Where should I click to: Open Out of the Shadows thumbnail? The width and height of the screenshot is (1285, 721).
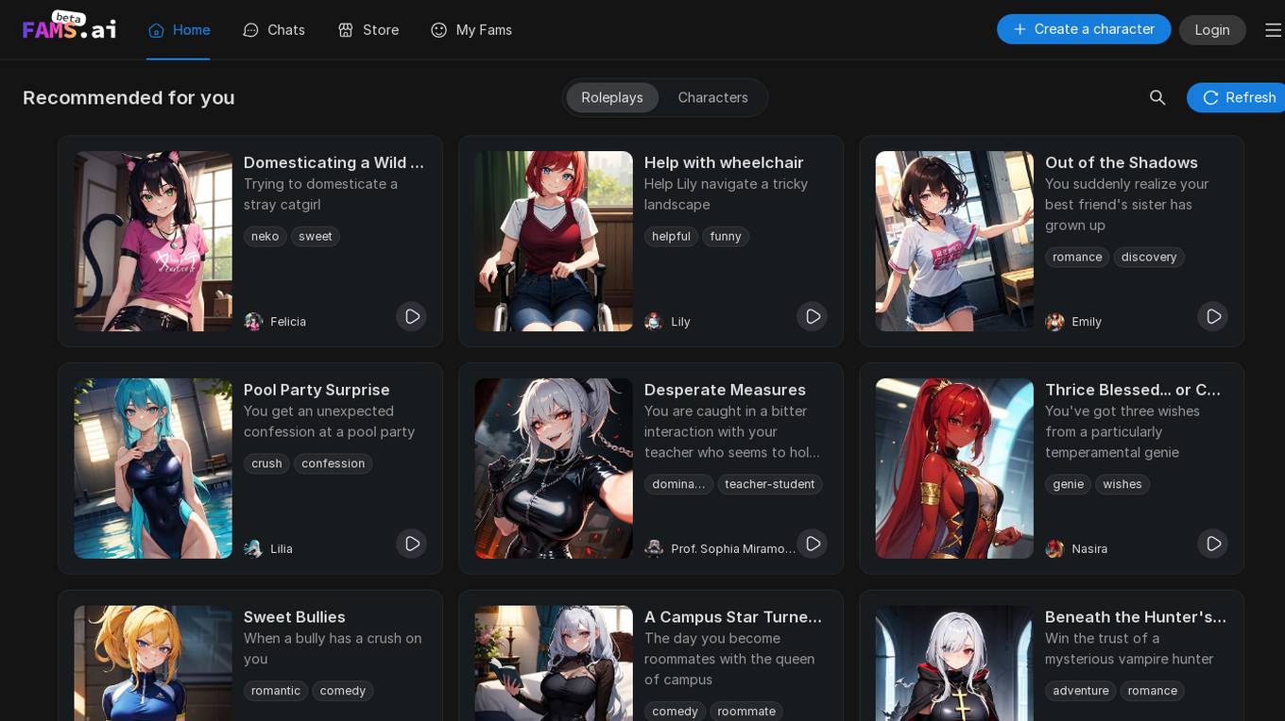(954, 242)
